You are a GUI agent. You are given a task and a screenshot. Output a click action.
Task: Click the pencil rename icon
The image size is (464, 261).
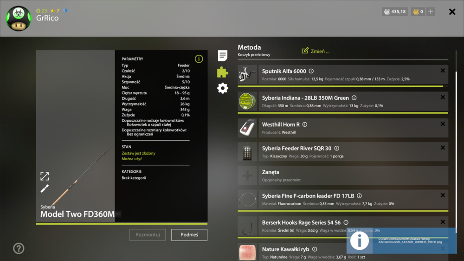(x=45, y=189)
